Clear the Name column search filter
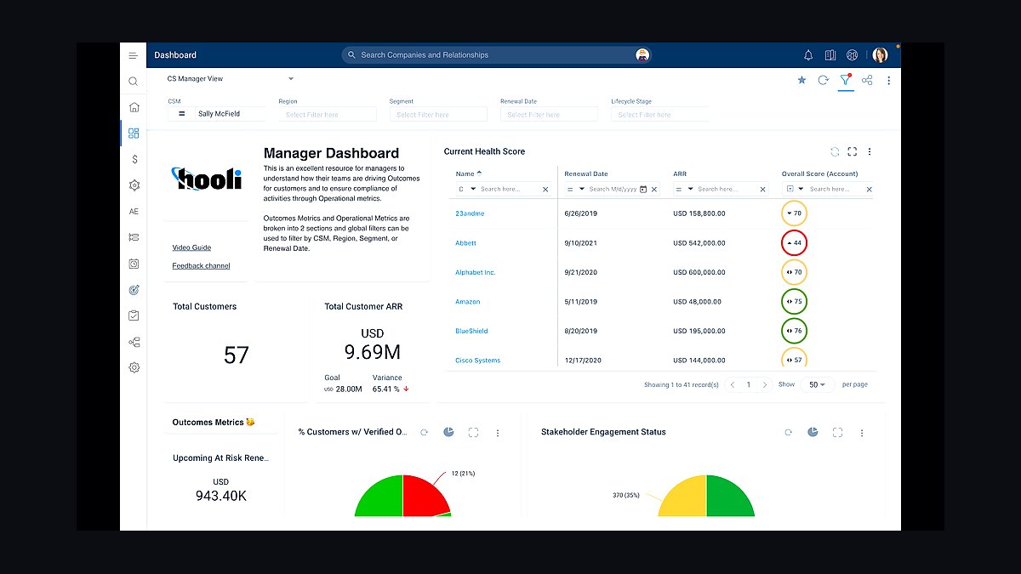The height and width of the screenshot is (574, 1021). (545, 190)
